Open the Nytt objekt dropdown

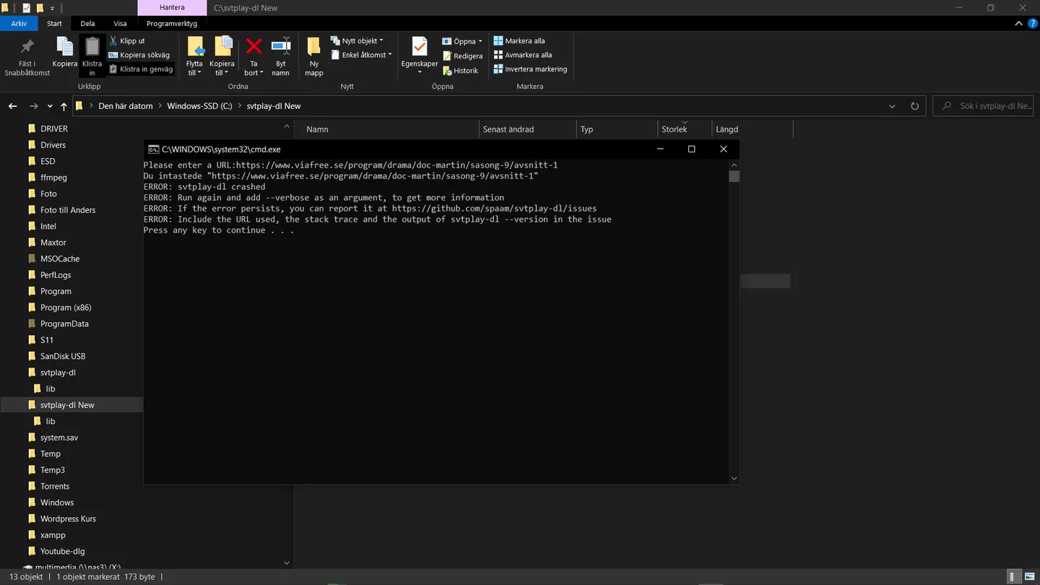(x=357, y=41)
